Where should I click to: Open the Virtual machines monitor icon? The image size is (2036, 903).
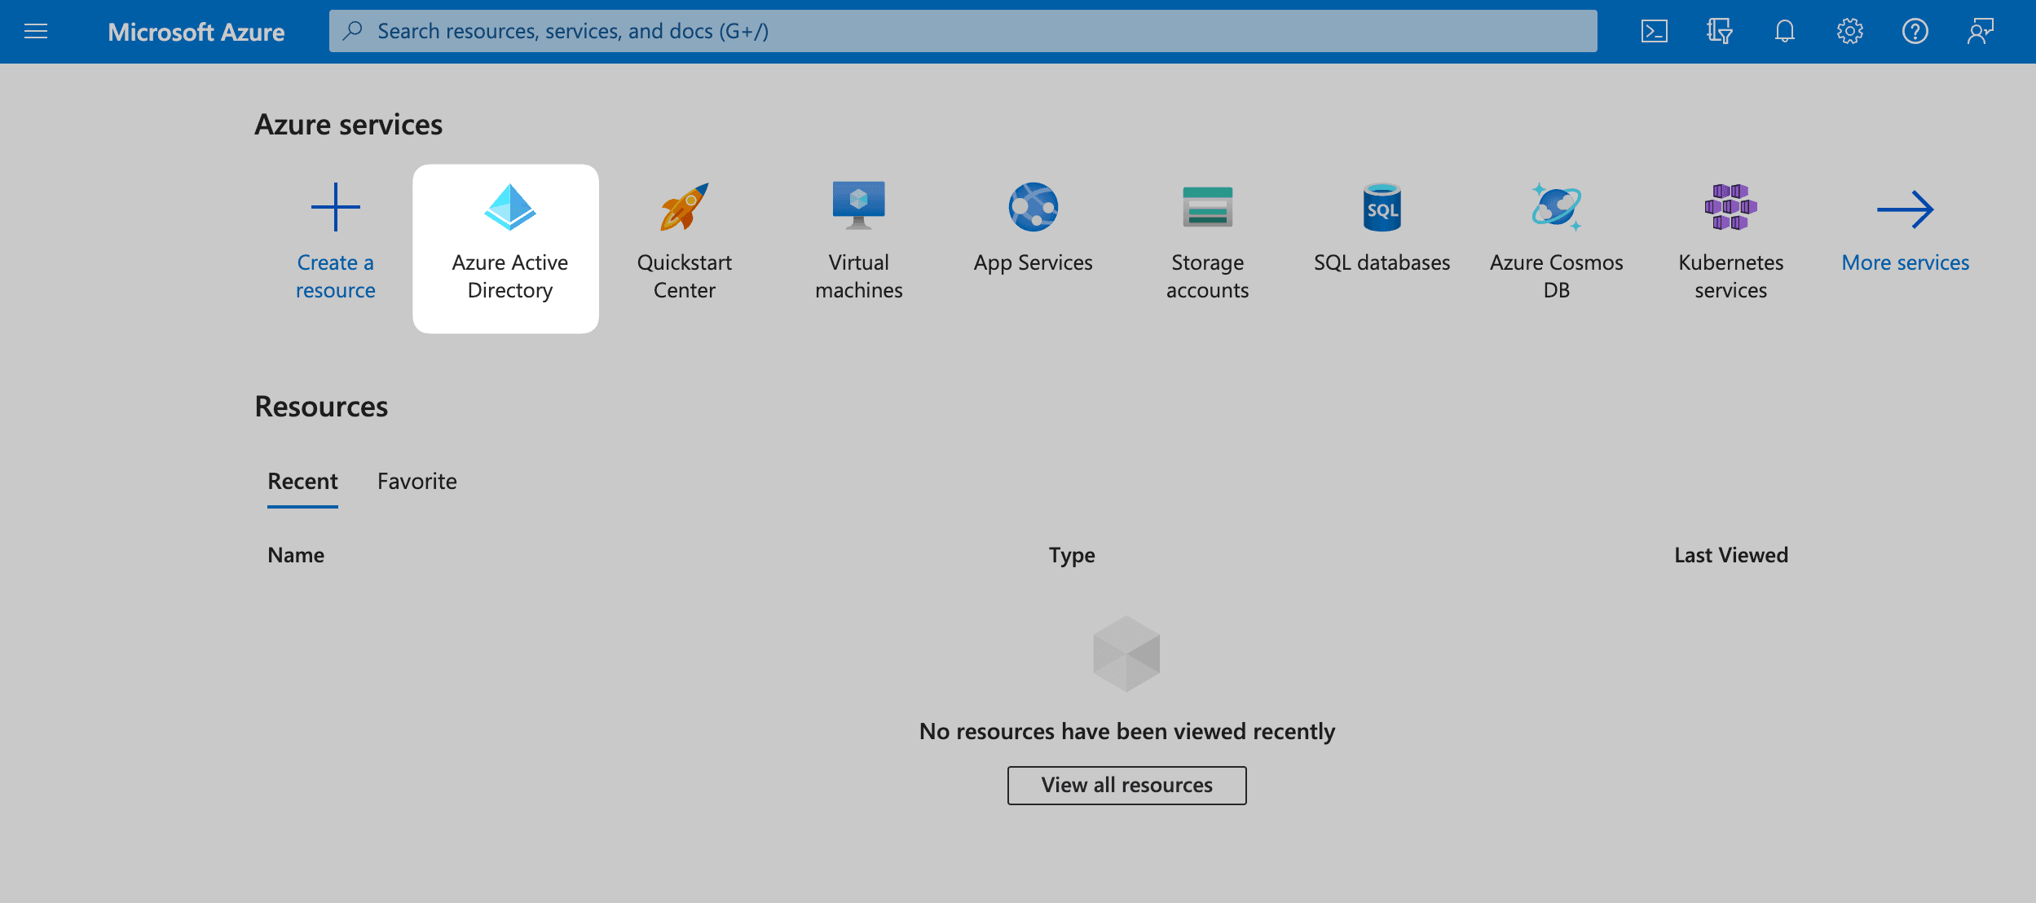pyautogui.click(x=859, y=205)
